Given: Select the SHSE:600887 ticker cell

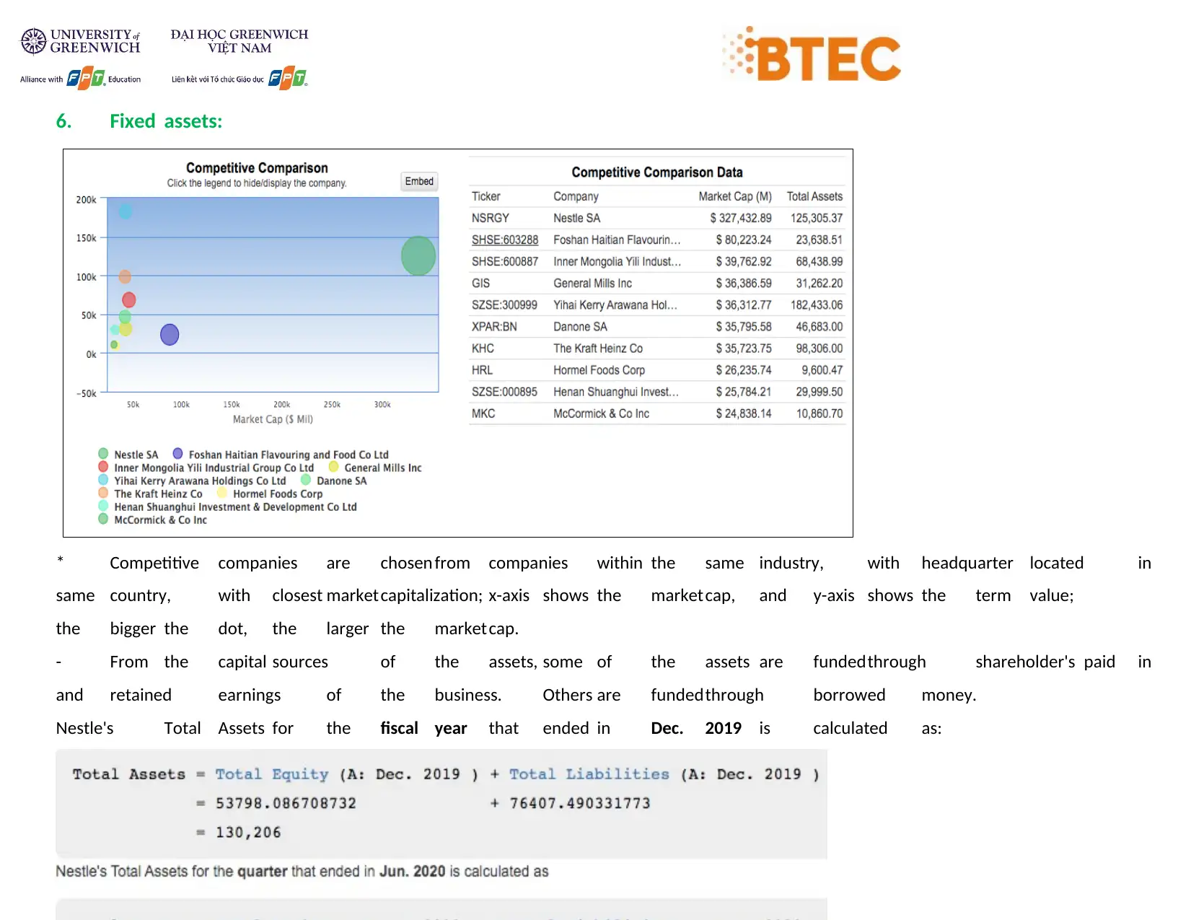Looking at the screenshot, I should [x=505, y=262].
